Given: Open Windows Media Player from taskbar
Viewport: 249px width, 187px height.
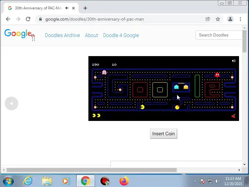Looking at the screenshot, I should pos(65,181).
